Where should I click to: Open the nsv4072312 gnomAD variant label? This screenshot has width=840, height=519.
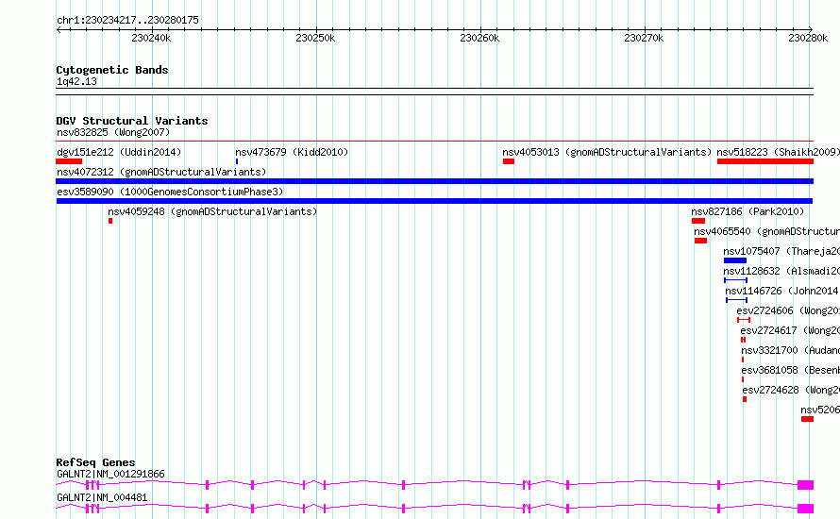tap(161, 172)
